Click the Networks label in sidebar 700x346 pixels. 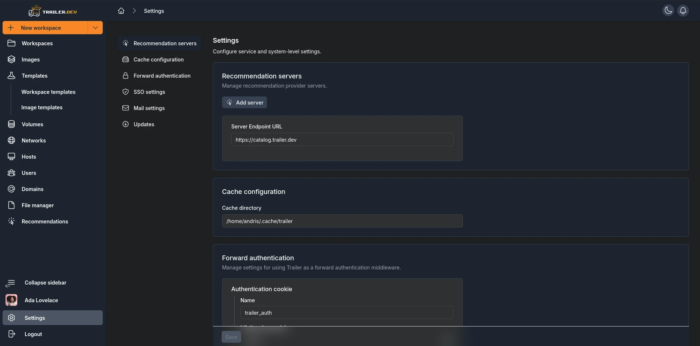34,140
